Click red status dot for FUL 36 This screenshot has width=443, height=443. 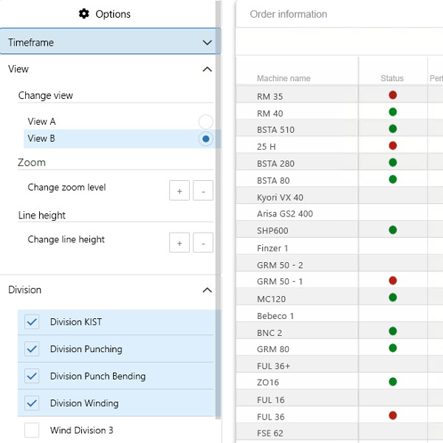point(393,415)
